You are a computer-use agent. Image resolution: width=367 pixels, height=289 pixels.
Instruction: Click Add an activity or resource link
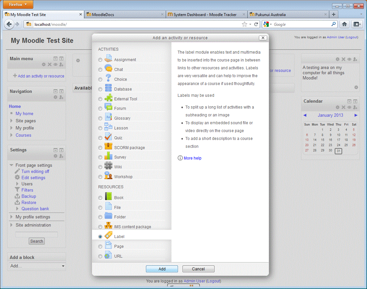(41, 76)
